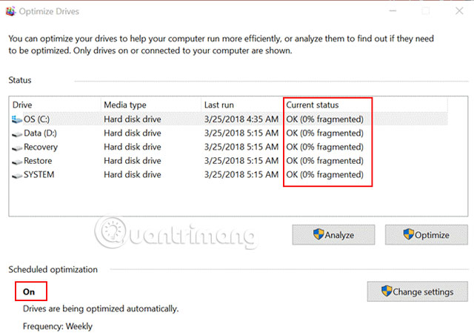Sort by the Drive column header
The width and height of the screenshot is (474, 333).
pyautogui.click(x=23, y=105)
